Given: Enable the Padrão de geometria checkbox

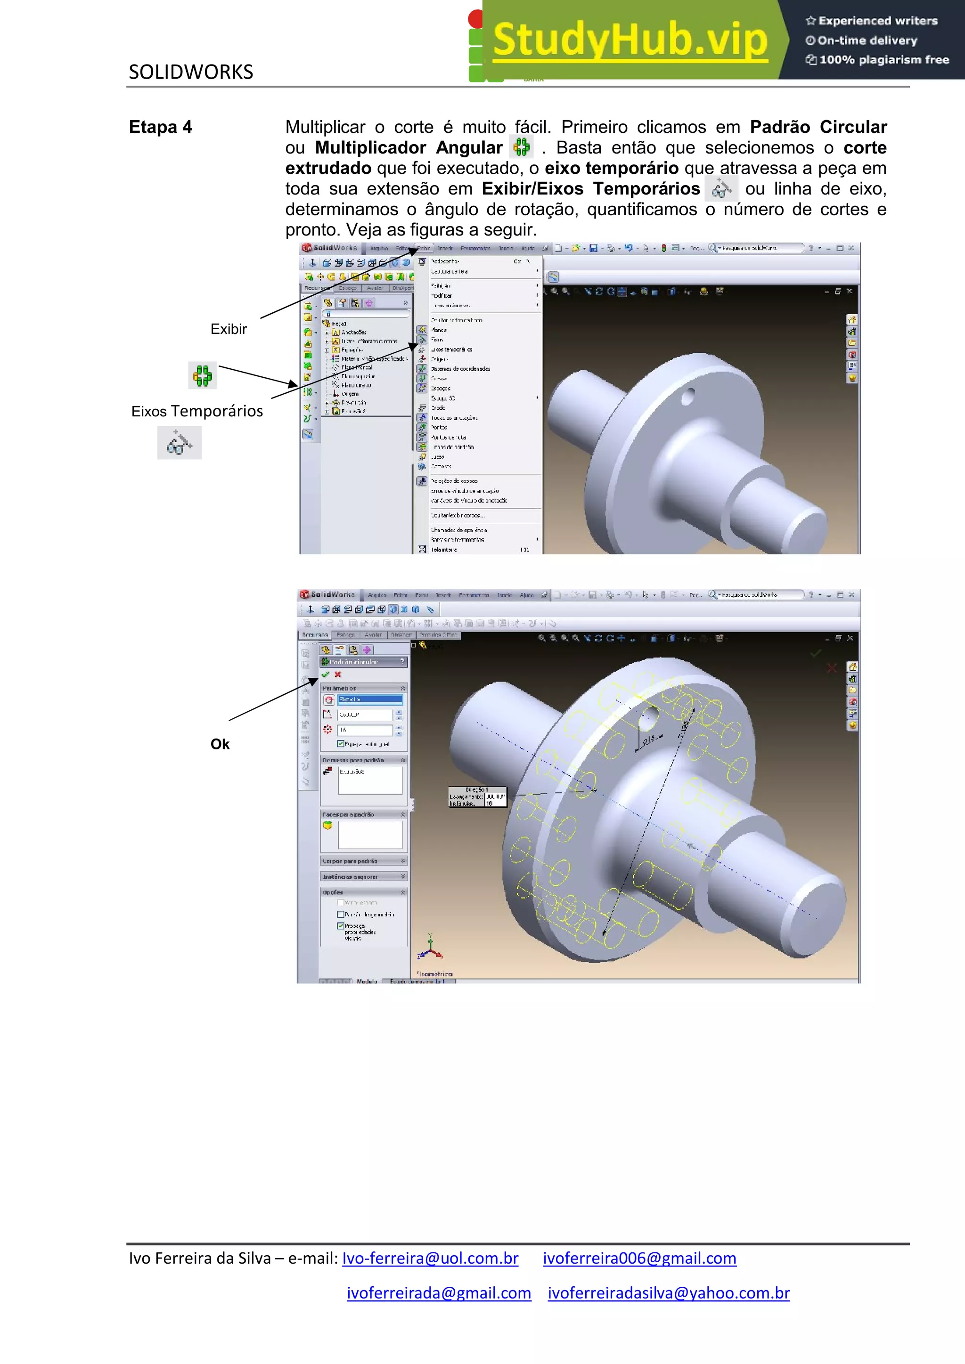Looking at the screenshot, I should click(341, 914).
